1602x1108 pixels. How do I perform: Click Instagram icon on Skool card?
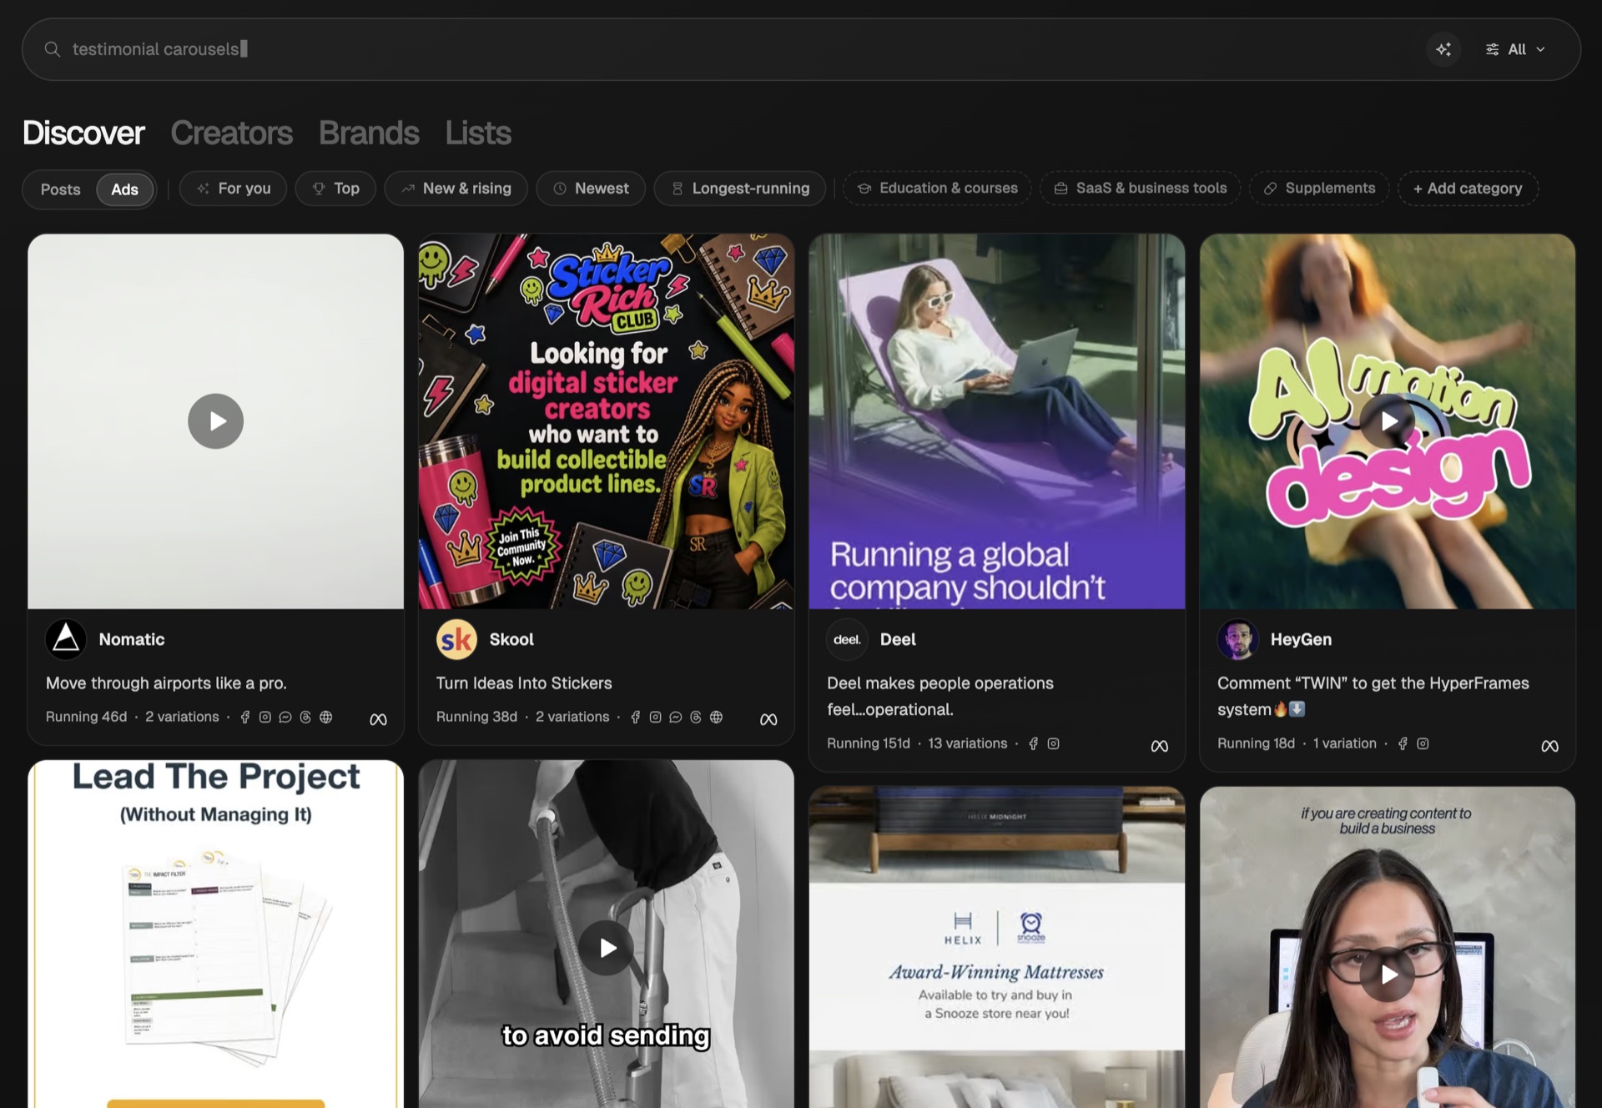(x=655, y=718)
